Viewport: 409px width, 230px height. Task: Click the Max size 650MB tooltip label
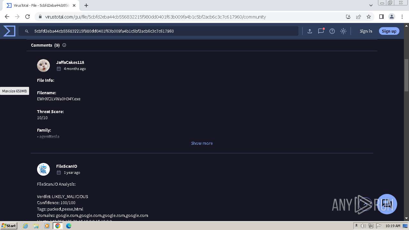(14, 91)
